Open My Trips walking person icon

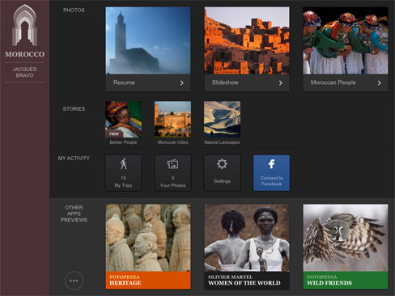point(123,164)
